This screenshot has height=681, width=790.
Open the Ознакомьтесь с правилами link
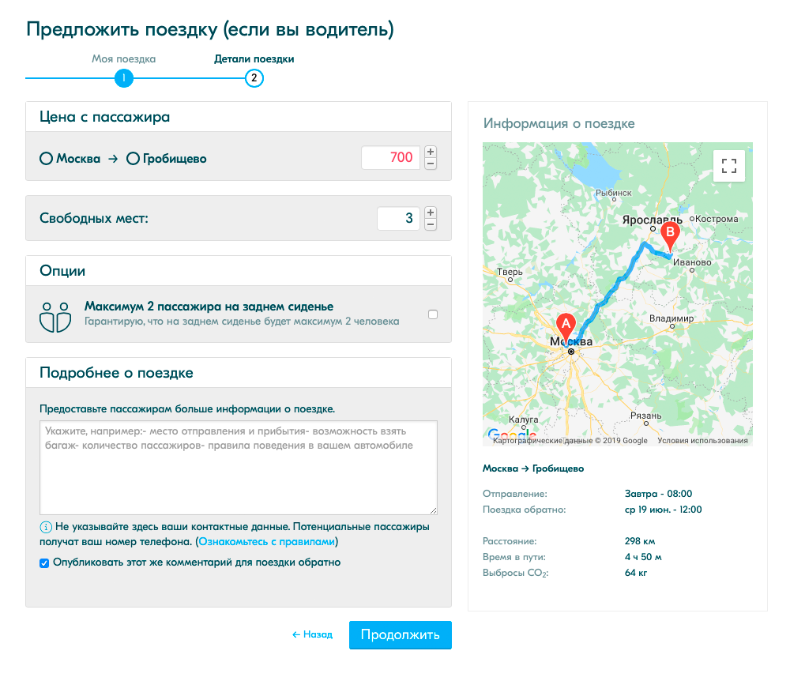pyautogui.click(x=266, y=542)
